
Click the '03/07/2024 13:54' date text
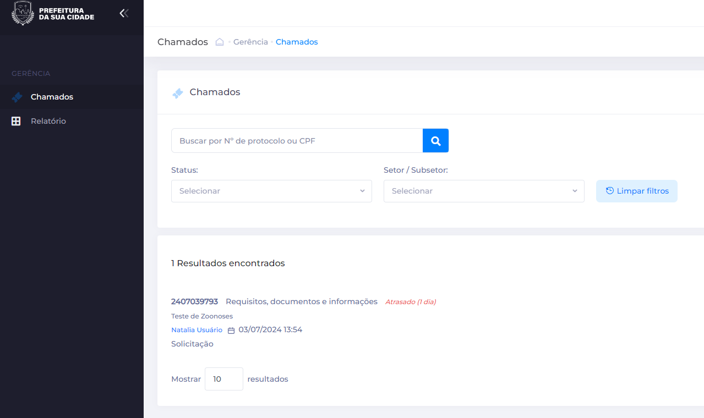(270, 330)
